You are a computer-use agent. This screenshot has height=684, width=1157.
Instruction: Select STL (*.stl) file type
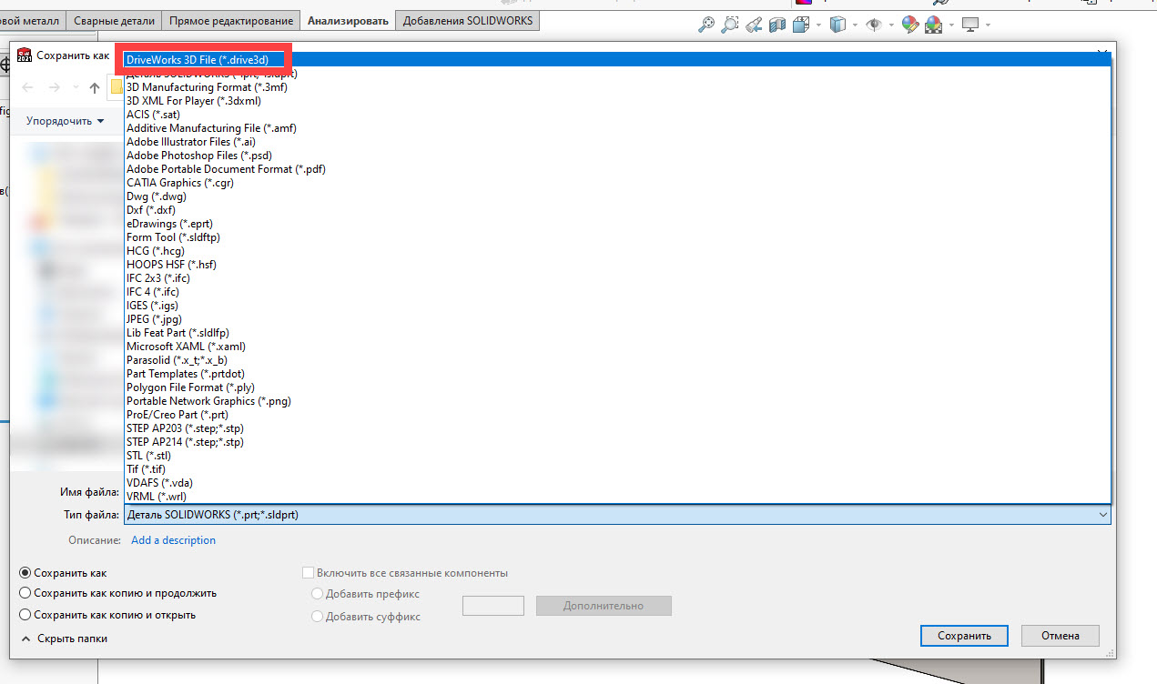617,456
